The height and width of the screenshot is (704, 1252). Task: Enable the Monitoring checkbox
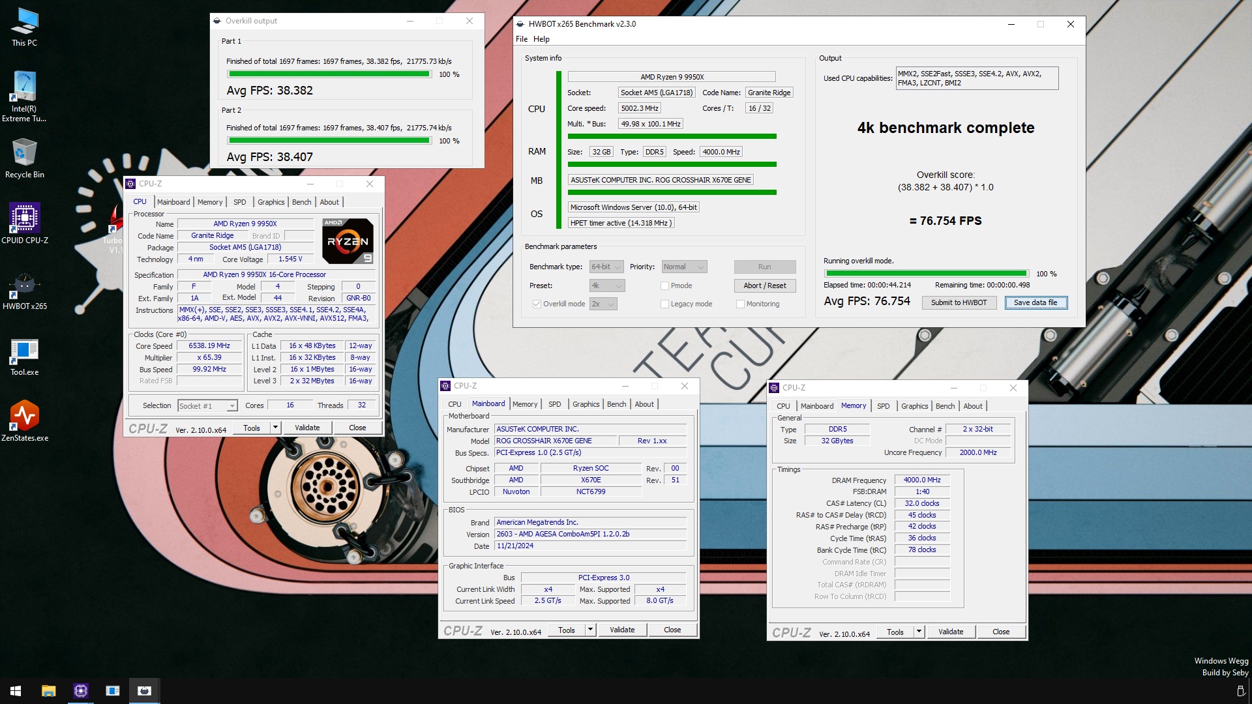click(740, 304)
